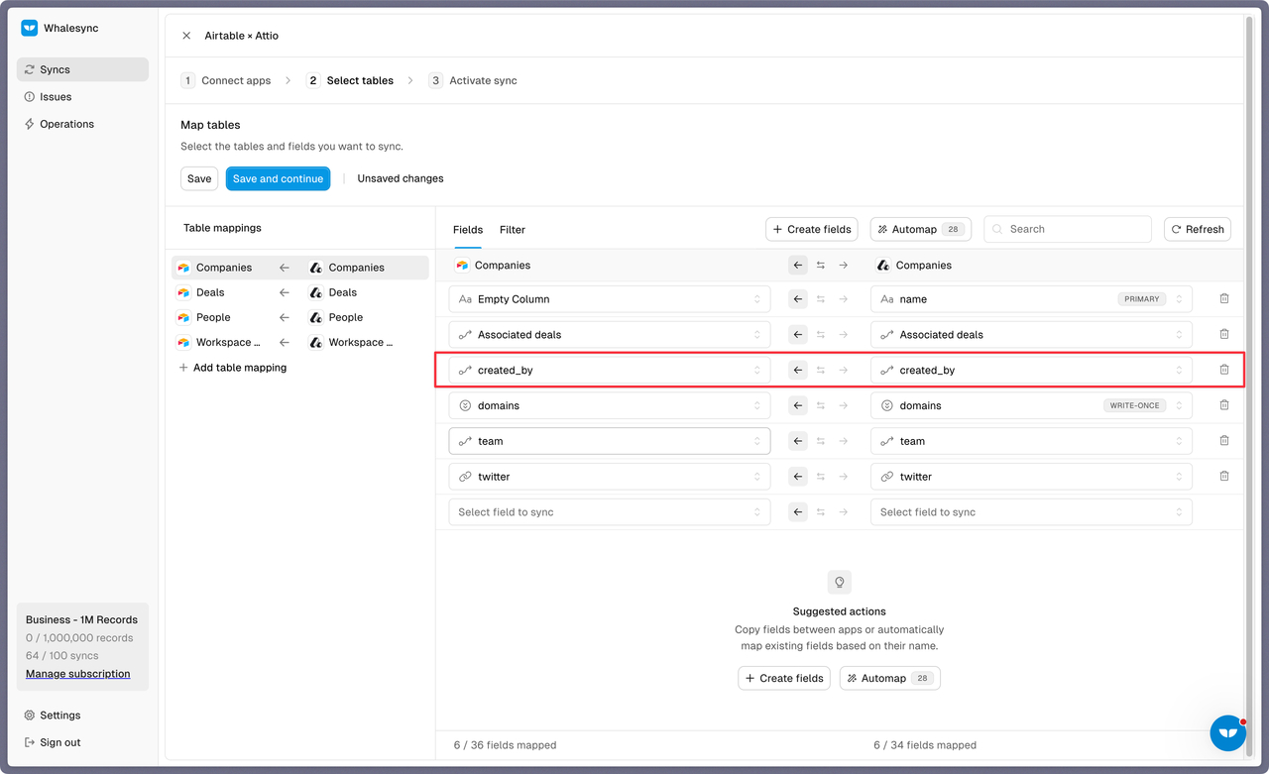The width and height of the screenshot is (1269, 774).
Task: Switch to the Fields tab
Action: pos(468,229)
